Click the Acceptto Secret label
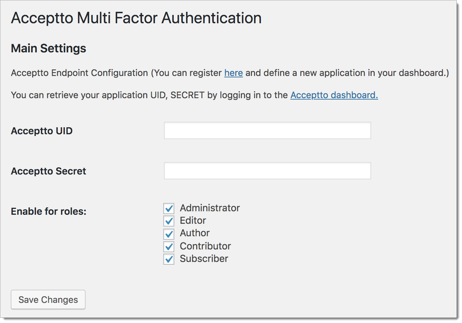462x323 pixels. coord(49,171)
